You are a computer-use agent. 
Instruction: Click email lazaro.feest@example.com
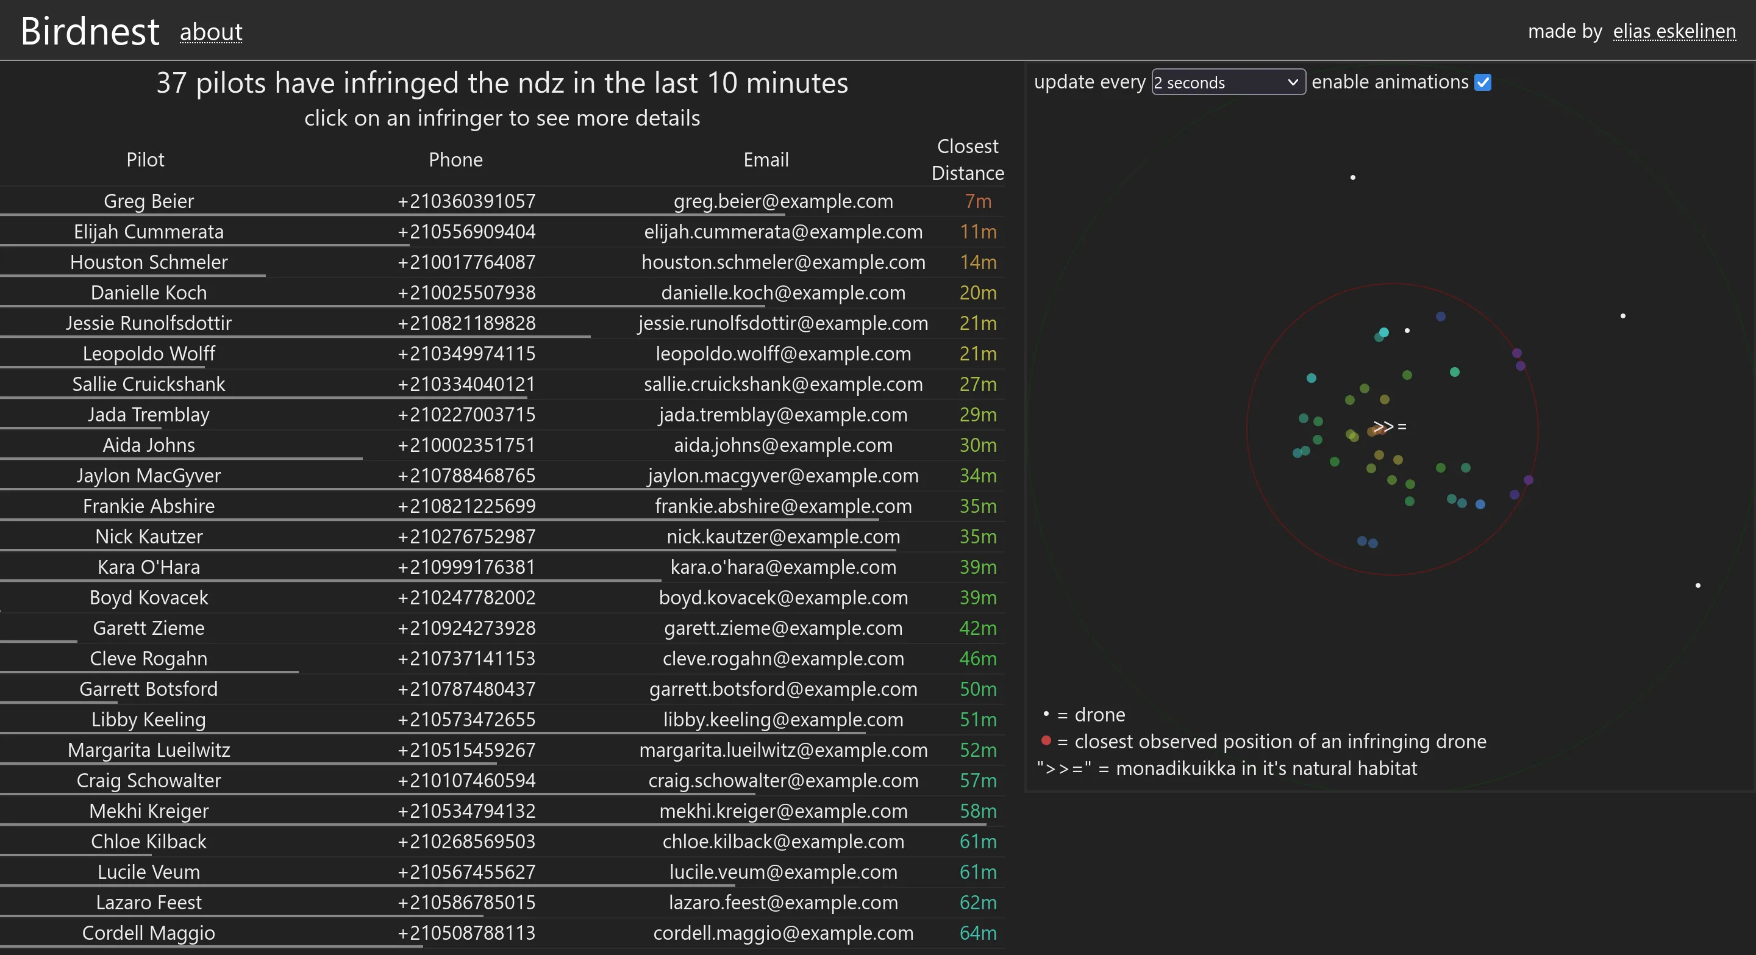pos(783,903)
